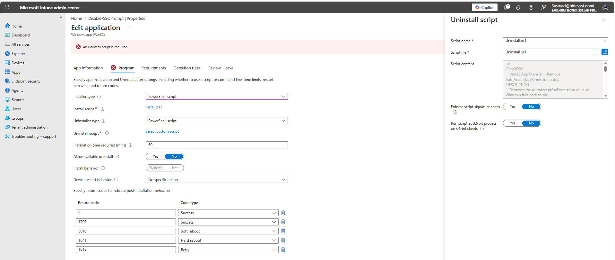Collapse the left navigation sidebar
The image size is (615, 260).
pos(61,17)
